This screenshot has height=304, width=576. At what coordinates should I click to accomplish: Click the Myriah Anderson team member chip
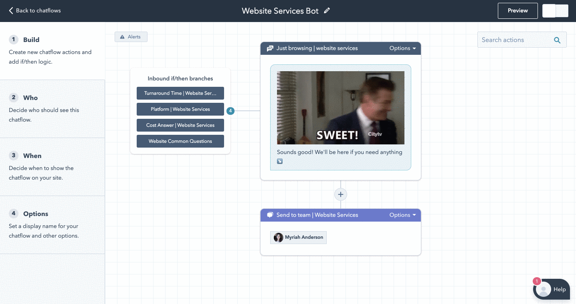(x=299, y=238)
